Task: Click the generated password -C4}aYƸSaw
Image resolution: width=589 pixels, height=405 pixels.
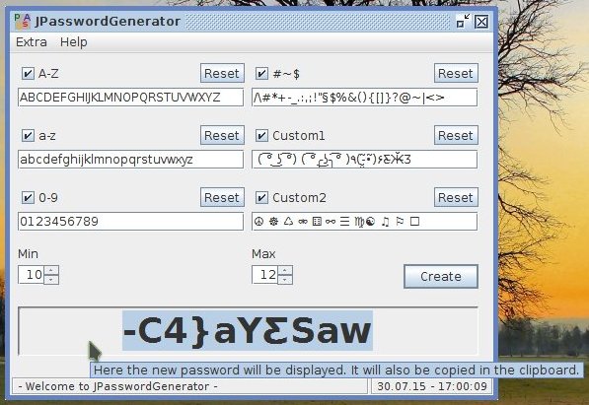Action: (x=248, y=331)
